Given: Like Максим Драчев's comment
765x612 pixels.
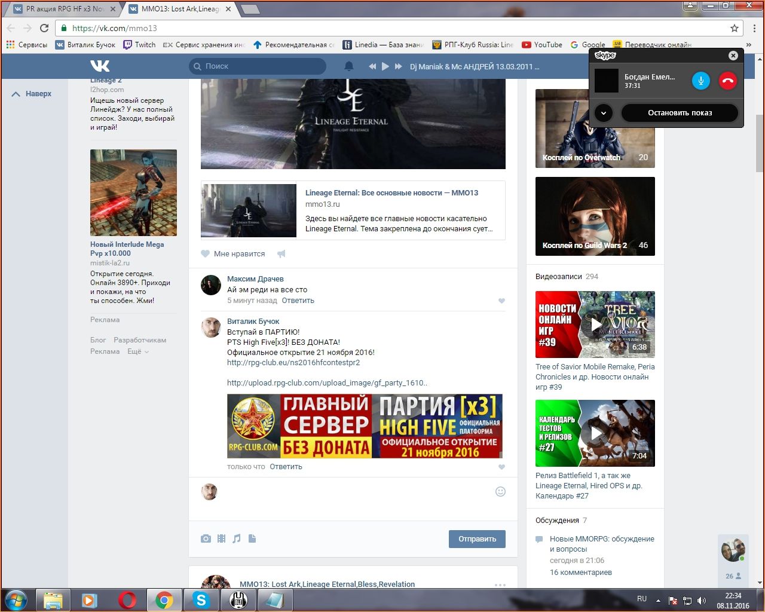Looking at the screenshot, I should [501, 301].
